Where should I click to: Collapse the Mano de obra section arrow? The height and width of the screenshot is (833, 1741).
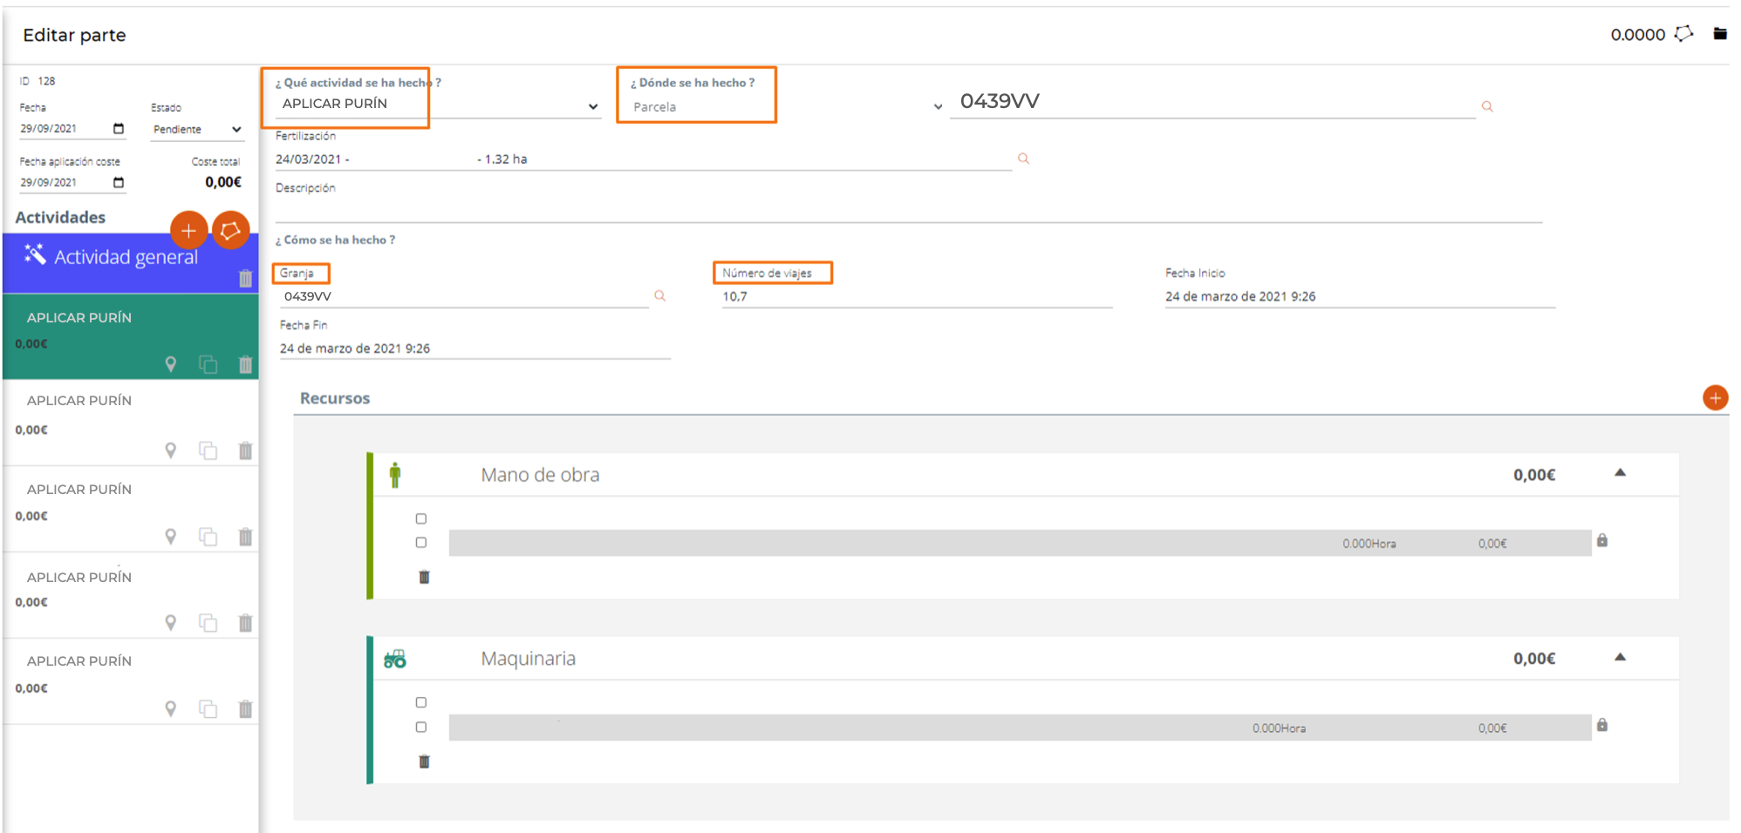click(x=1620, y=473)
